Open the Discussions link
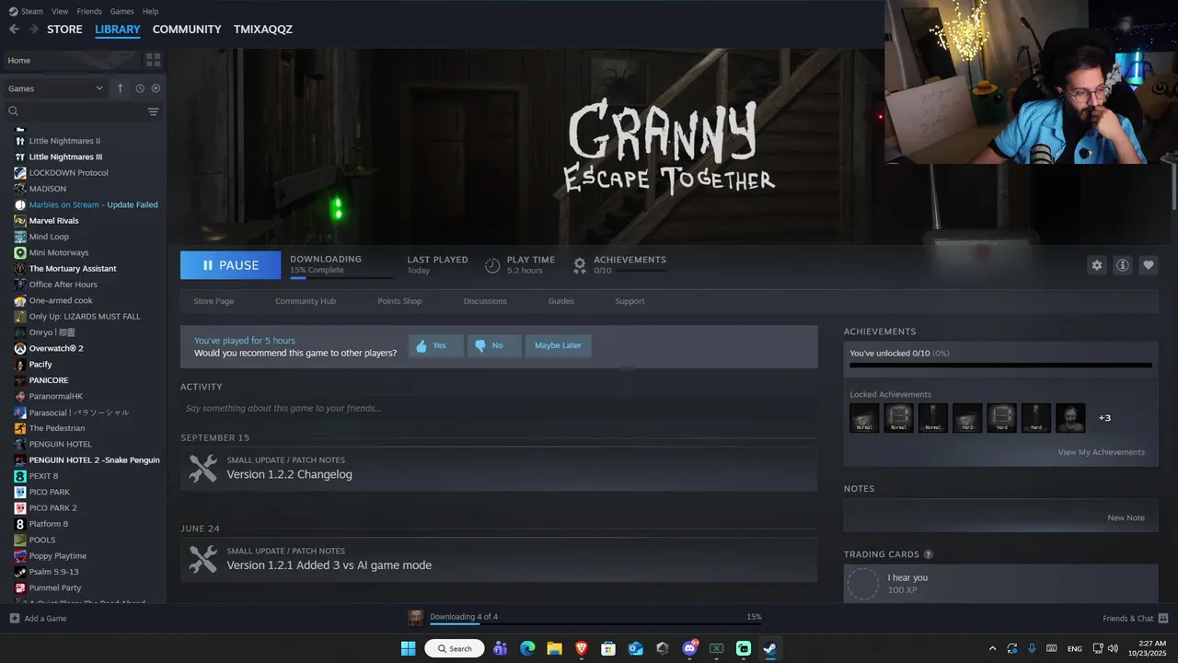Viewport: 1178px width, 663px height. point(485,301)
